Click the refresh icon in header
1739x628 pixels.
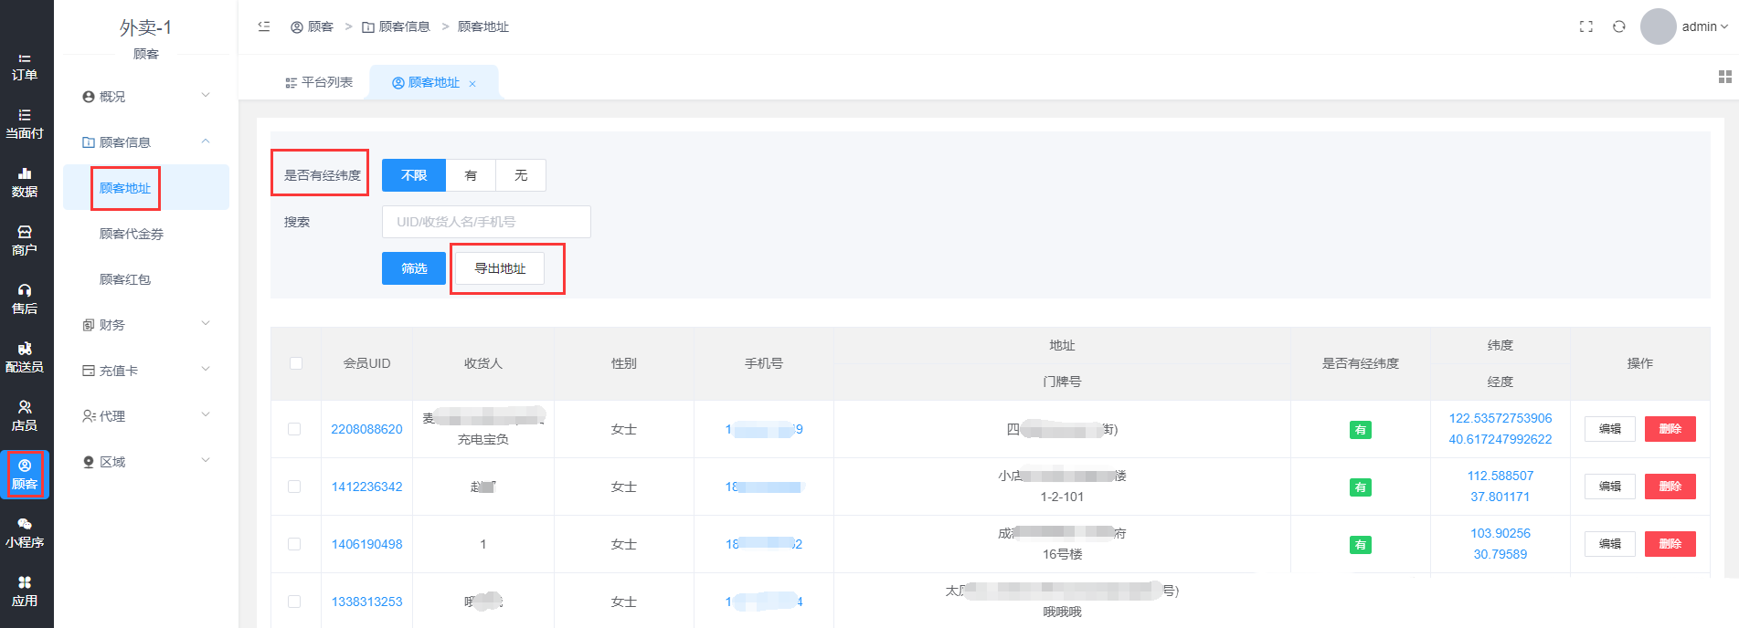tap(1618, 26)
